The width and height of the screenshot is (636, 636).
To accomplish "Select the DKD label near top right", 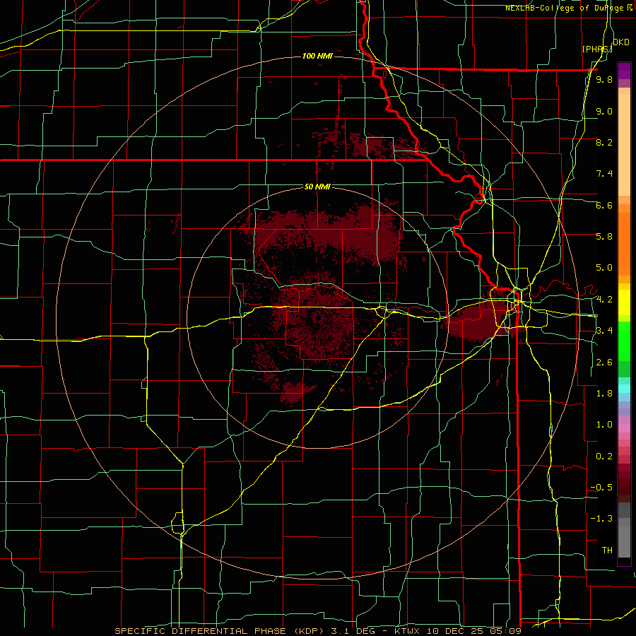I will pos(621,42).
